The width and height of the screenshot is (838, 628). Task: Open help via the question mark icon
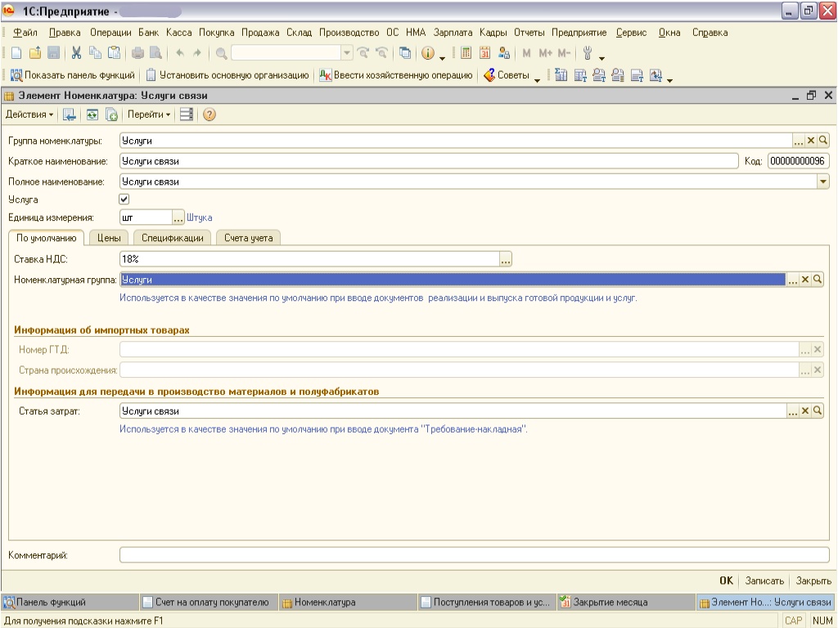click(x=209, y=114)
